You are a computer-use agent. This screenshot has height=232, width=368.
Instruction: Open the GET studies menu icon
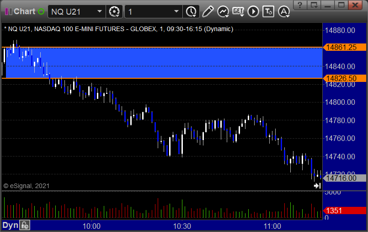[238, 11]
